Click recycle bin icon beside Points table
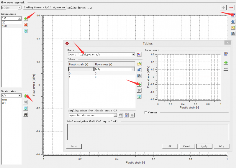236x168 pixels. pos(139,96)
